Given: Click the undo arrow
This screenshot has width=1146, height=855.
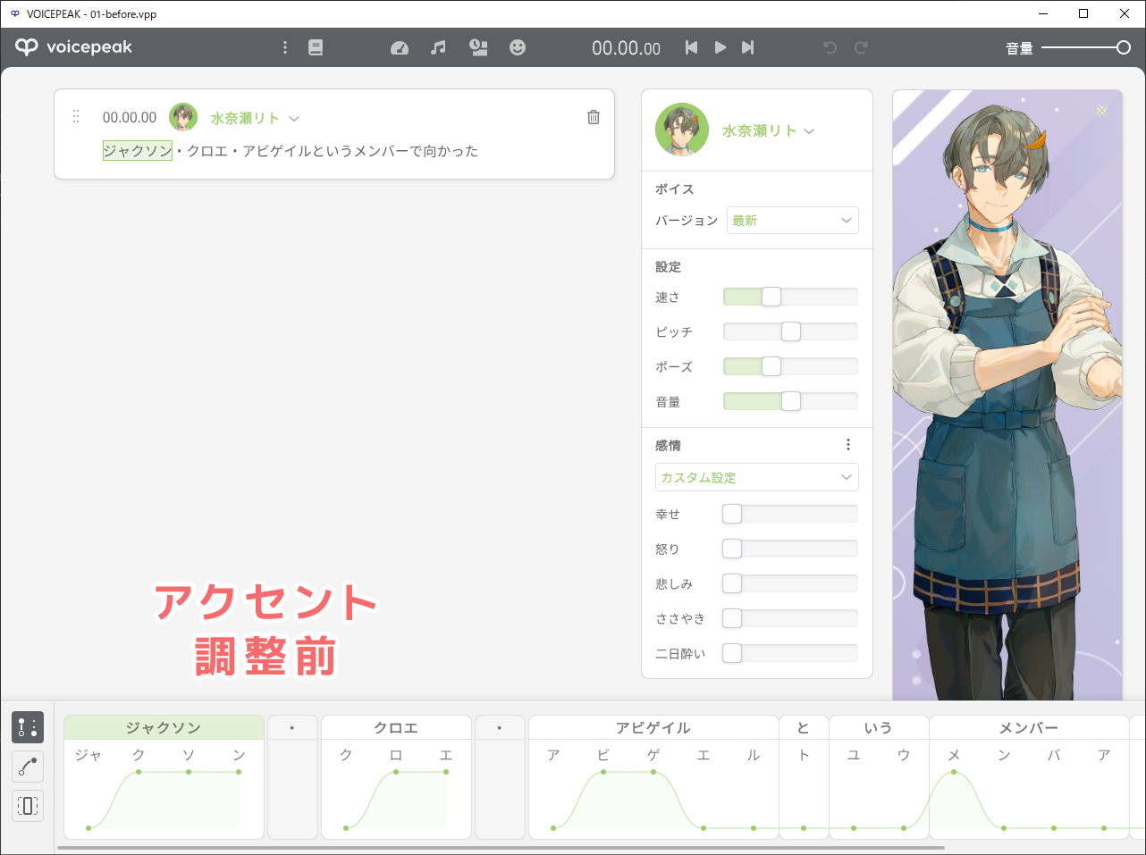Looking at the screenshot, I should point(830,47).
